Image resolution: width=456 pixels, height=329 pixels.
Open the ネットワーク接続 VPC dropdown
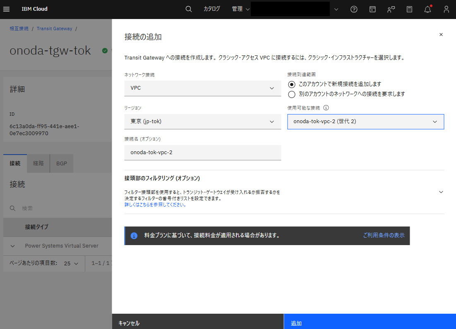(202, 88)
